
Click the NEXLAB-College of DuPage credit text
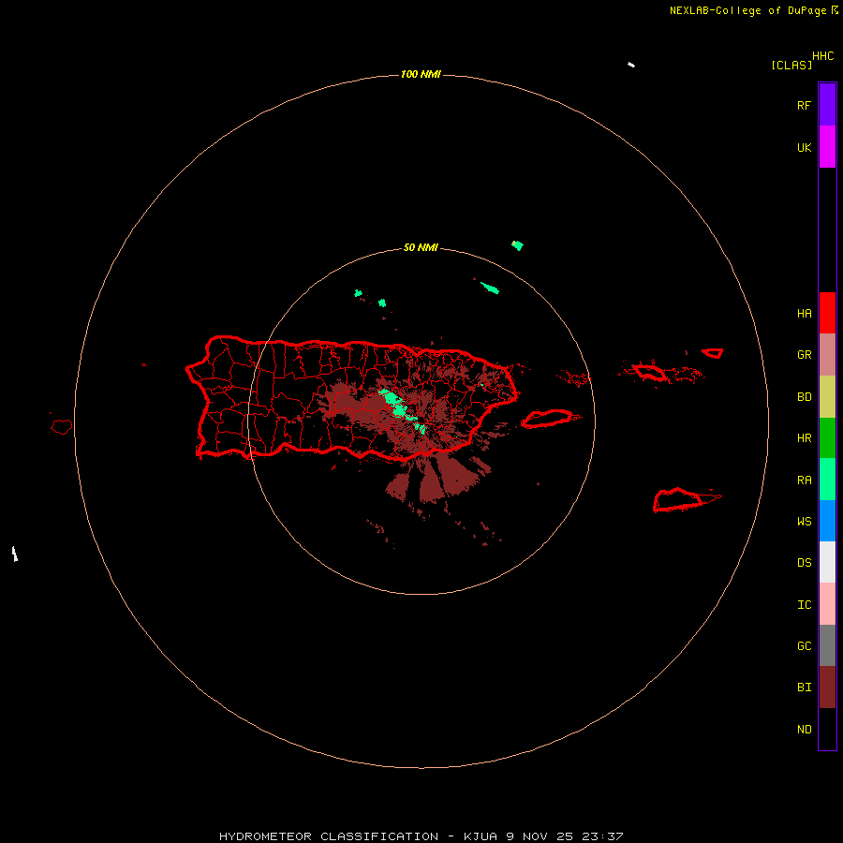pos(747,10)
